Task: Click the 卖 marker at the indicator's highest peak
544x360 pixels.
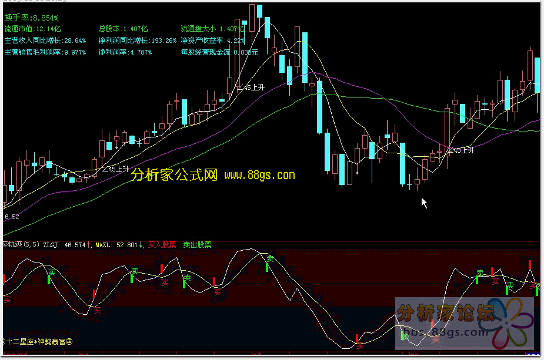Action: point(271,258)
